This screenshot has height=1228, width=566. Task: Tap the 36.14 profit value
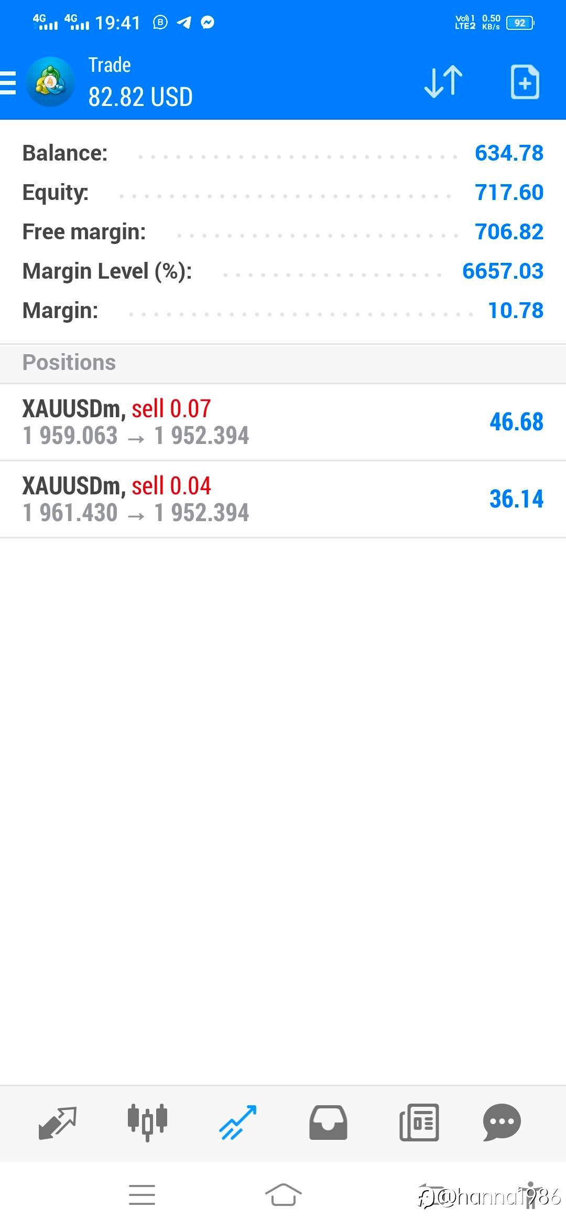(x=516, y=499)
